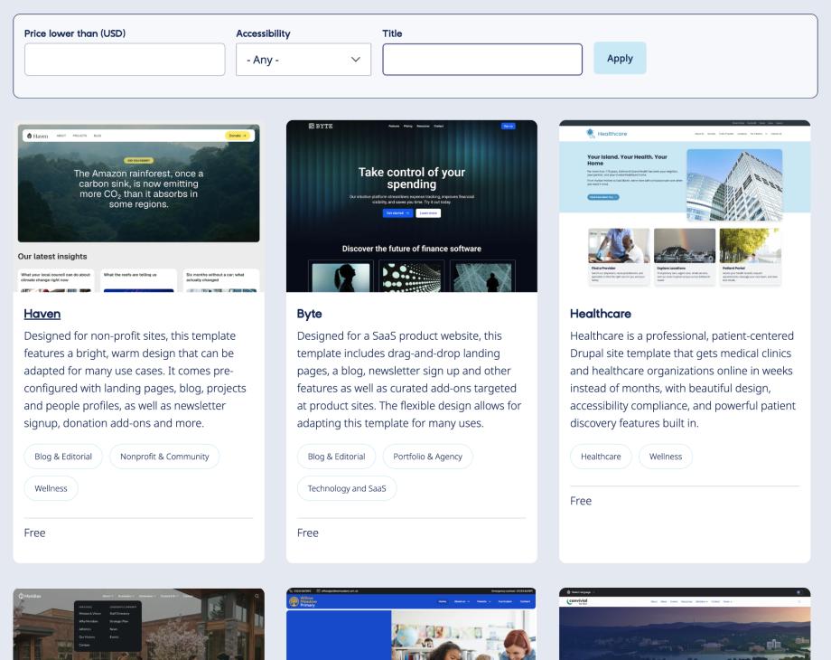The width and height of the screenshot is (831, 660).
Task: Open the Accessibility dropdown
Action: [303, 60]
